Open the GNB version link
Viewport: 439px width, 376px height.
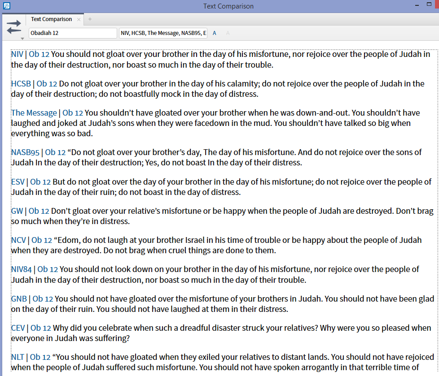[x=19, y=298]
